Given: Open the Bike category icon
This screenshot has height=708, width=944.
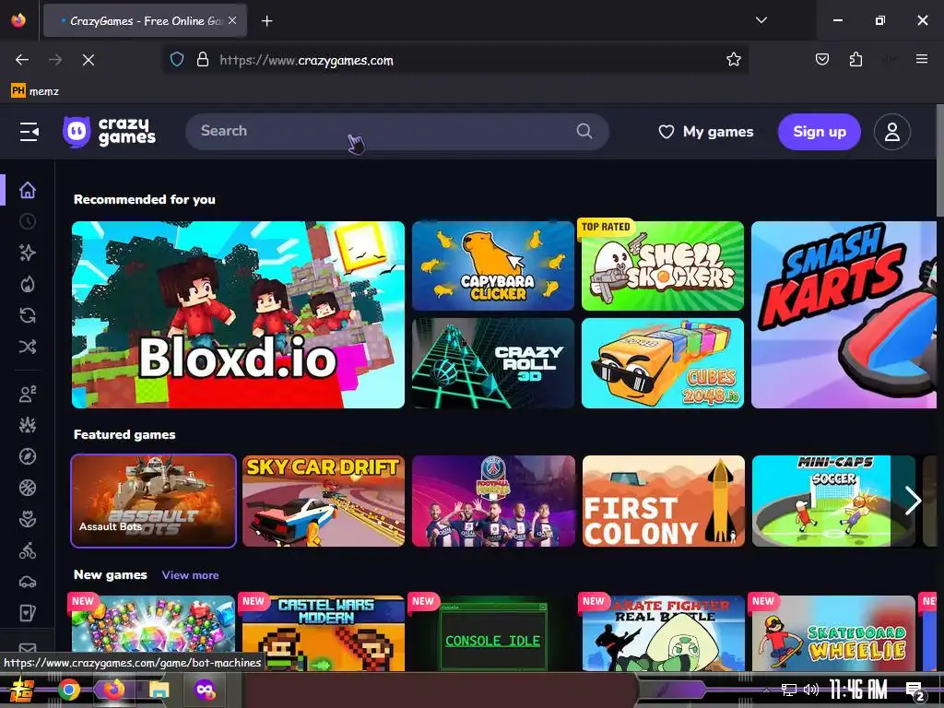Looking at the screenshot, I should pos(27,550).
